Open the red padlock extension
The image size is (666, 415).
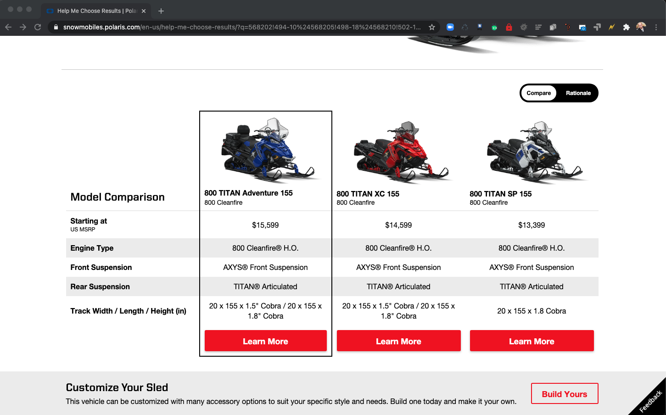pyautogui.click(x=509, y=27)
